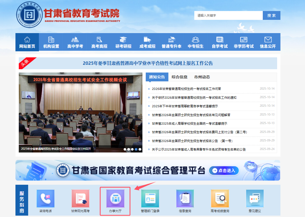
Task: Focus the keyword search input field
Action: coord(228,15)
